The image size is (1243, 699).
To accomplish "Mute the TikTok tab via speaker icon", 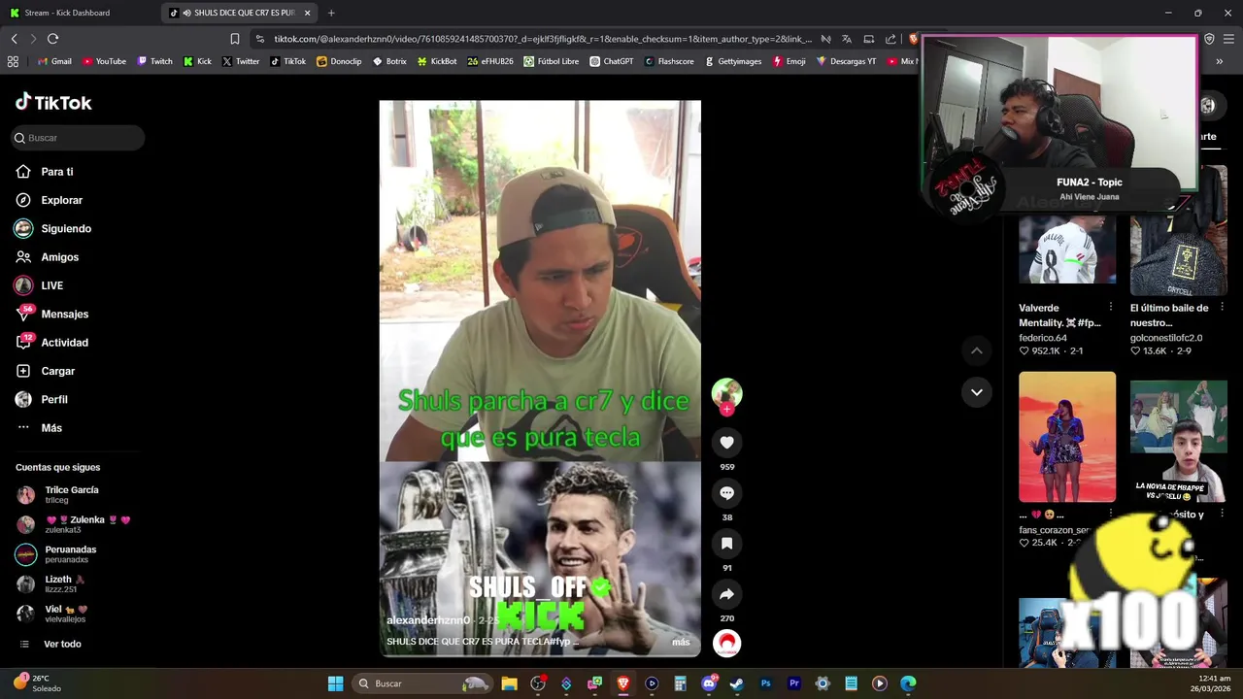I will pos(186,13).
